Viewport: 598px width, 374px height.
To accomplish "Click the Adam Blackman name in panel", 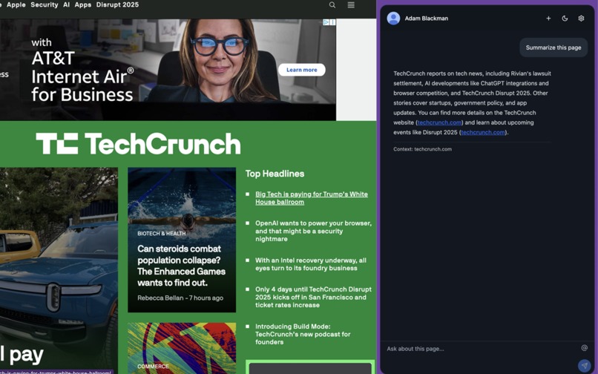I will [x=427, y=19].
